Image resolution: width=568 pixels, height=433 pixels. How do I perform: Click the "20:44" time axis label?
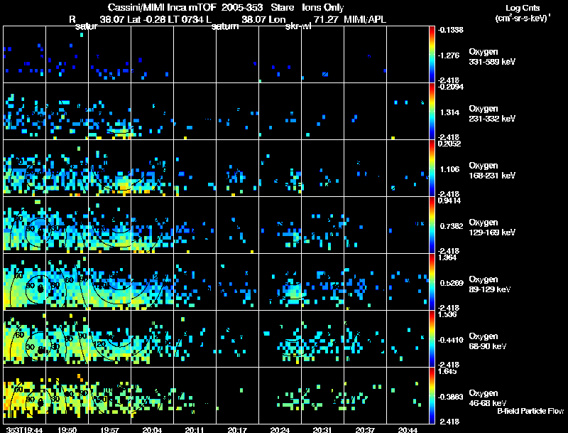[x=408, y=429]
